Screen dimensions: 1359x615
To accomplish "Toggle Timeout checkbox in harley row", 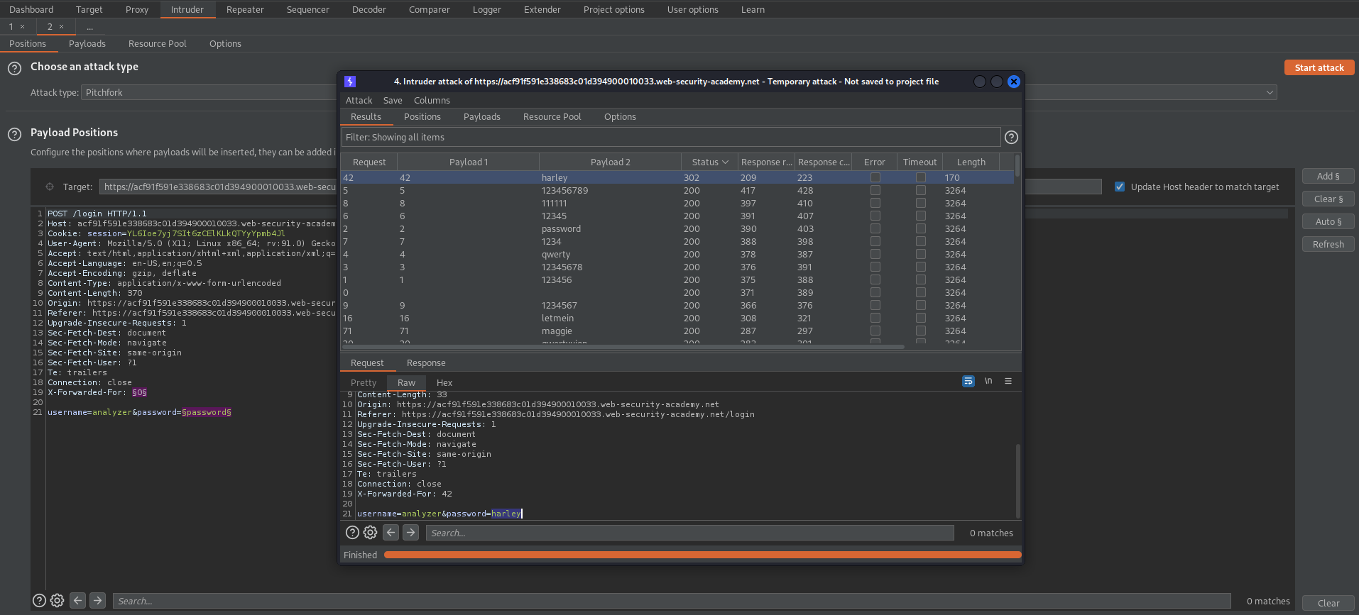I will (x=920, y=177).
